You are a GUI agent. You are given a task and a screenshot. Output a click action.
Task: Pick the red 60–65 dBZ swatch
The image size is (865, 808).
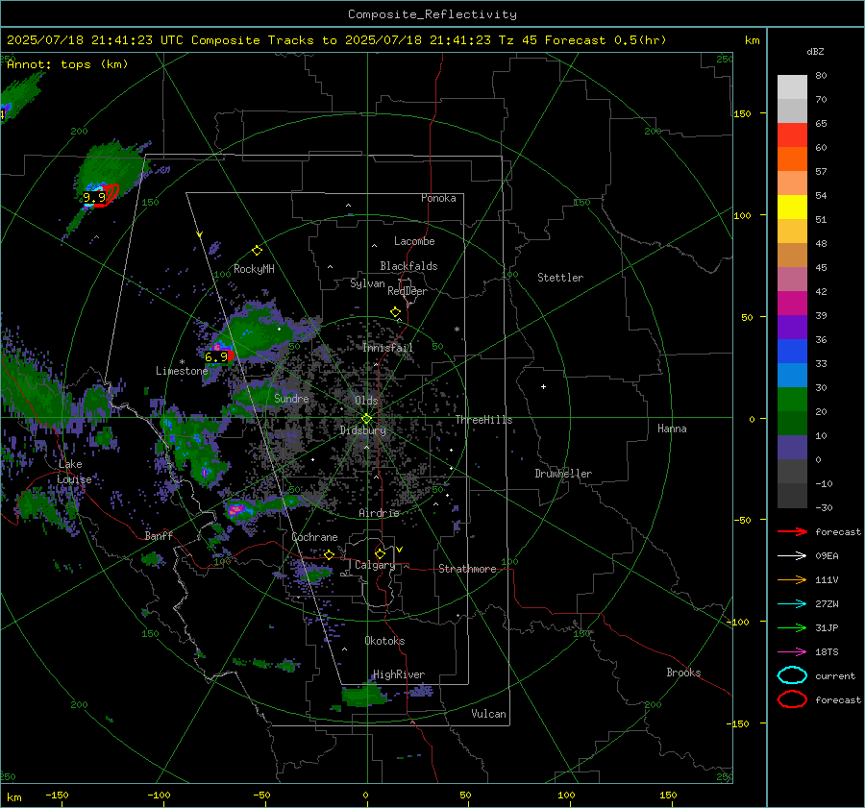pyautogui.click(x=792, y=135)
